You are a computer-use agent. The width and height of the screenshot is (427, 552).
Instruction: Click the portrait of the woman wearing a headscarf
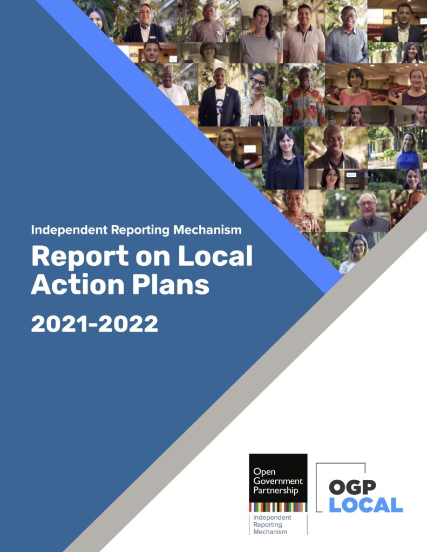click(145, 21)
